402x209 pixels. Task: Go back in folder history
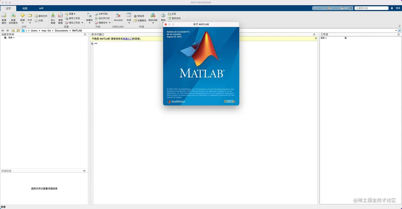coord(3,31)
